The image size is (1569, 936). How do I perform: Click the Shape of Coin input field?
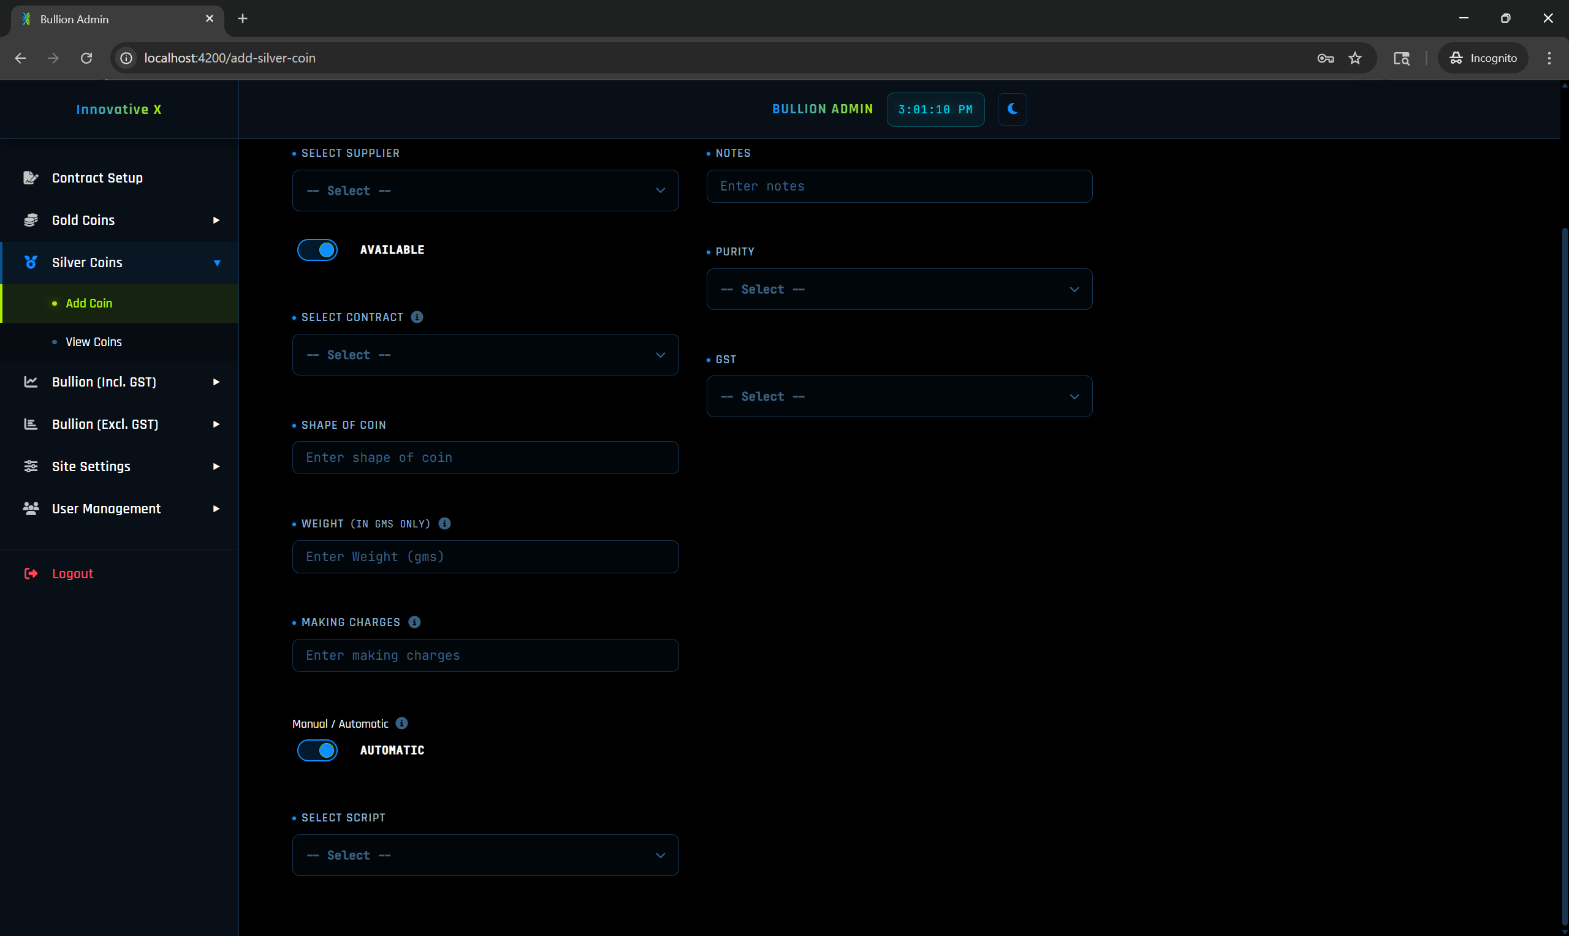(485, 457)
